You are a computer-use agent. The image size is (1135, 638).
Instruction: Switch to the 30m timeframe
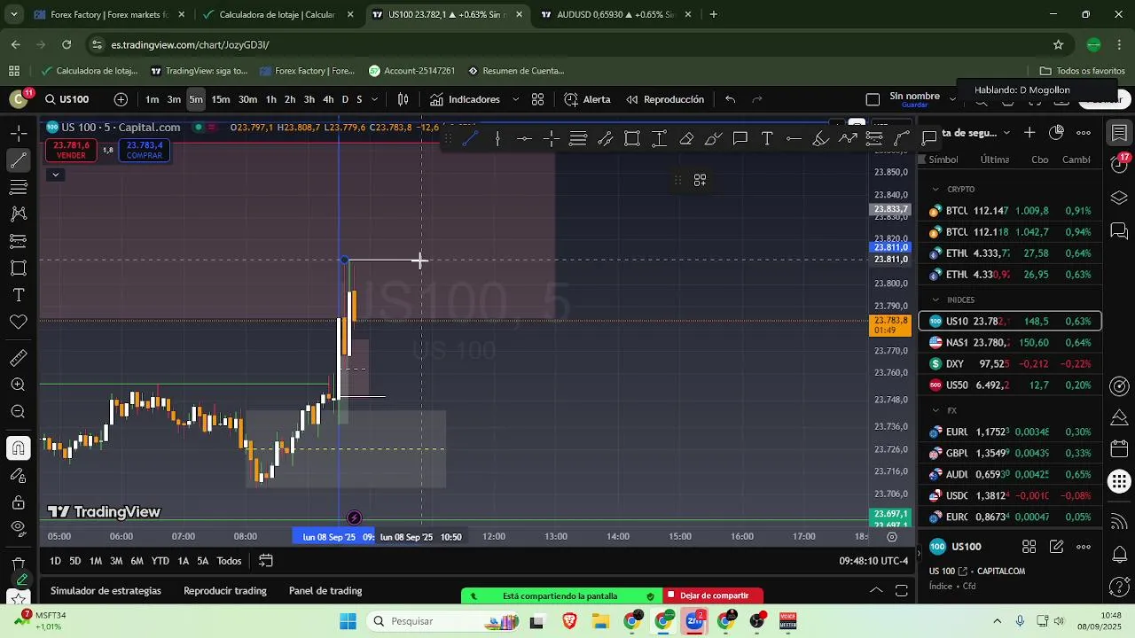(x=247, y=99)
